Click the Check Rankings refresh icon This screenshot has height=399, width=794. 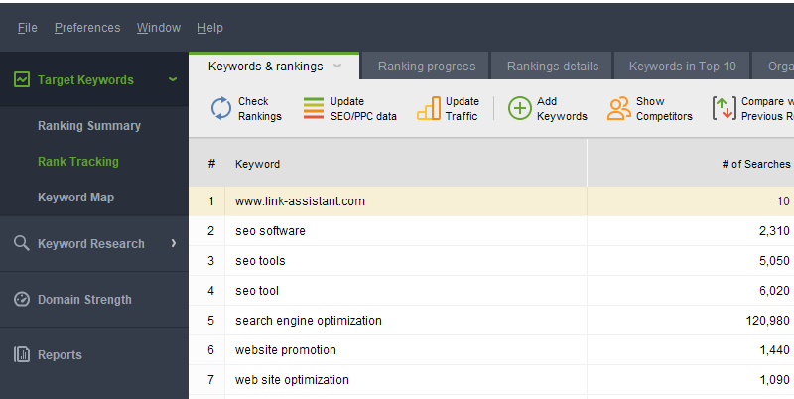click(221, 109)
